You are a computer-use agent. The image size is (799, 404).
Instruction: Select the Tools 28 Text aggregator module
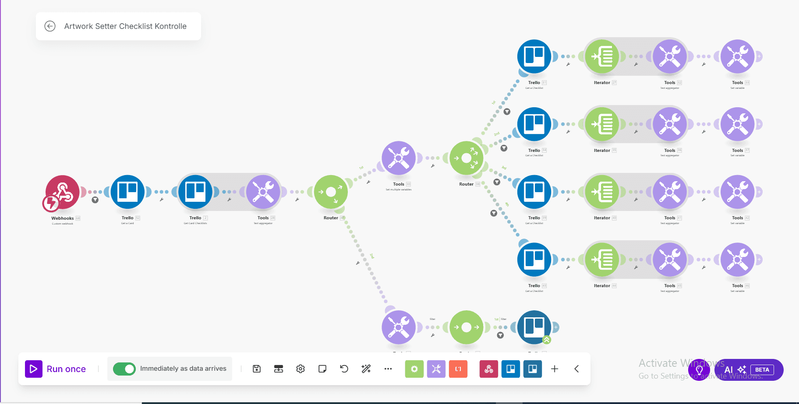point(263,192)
